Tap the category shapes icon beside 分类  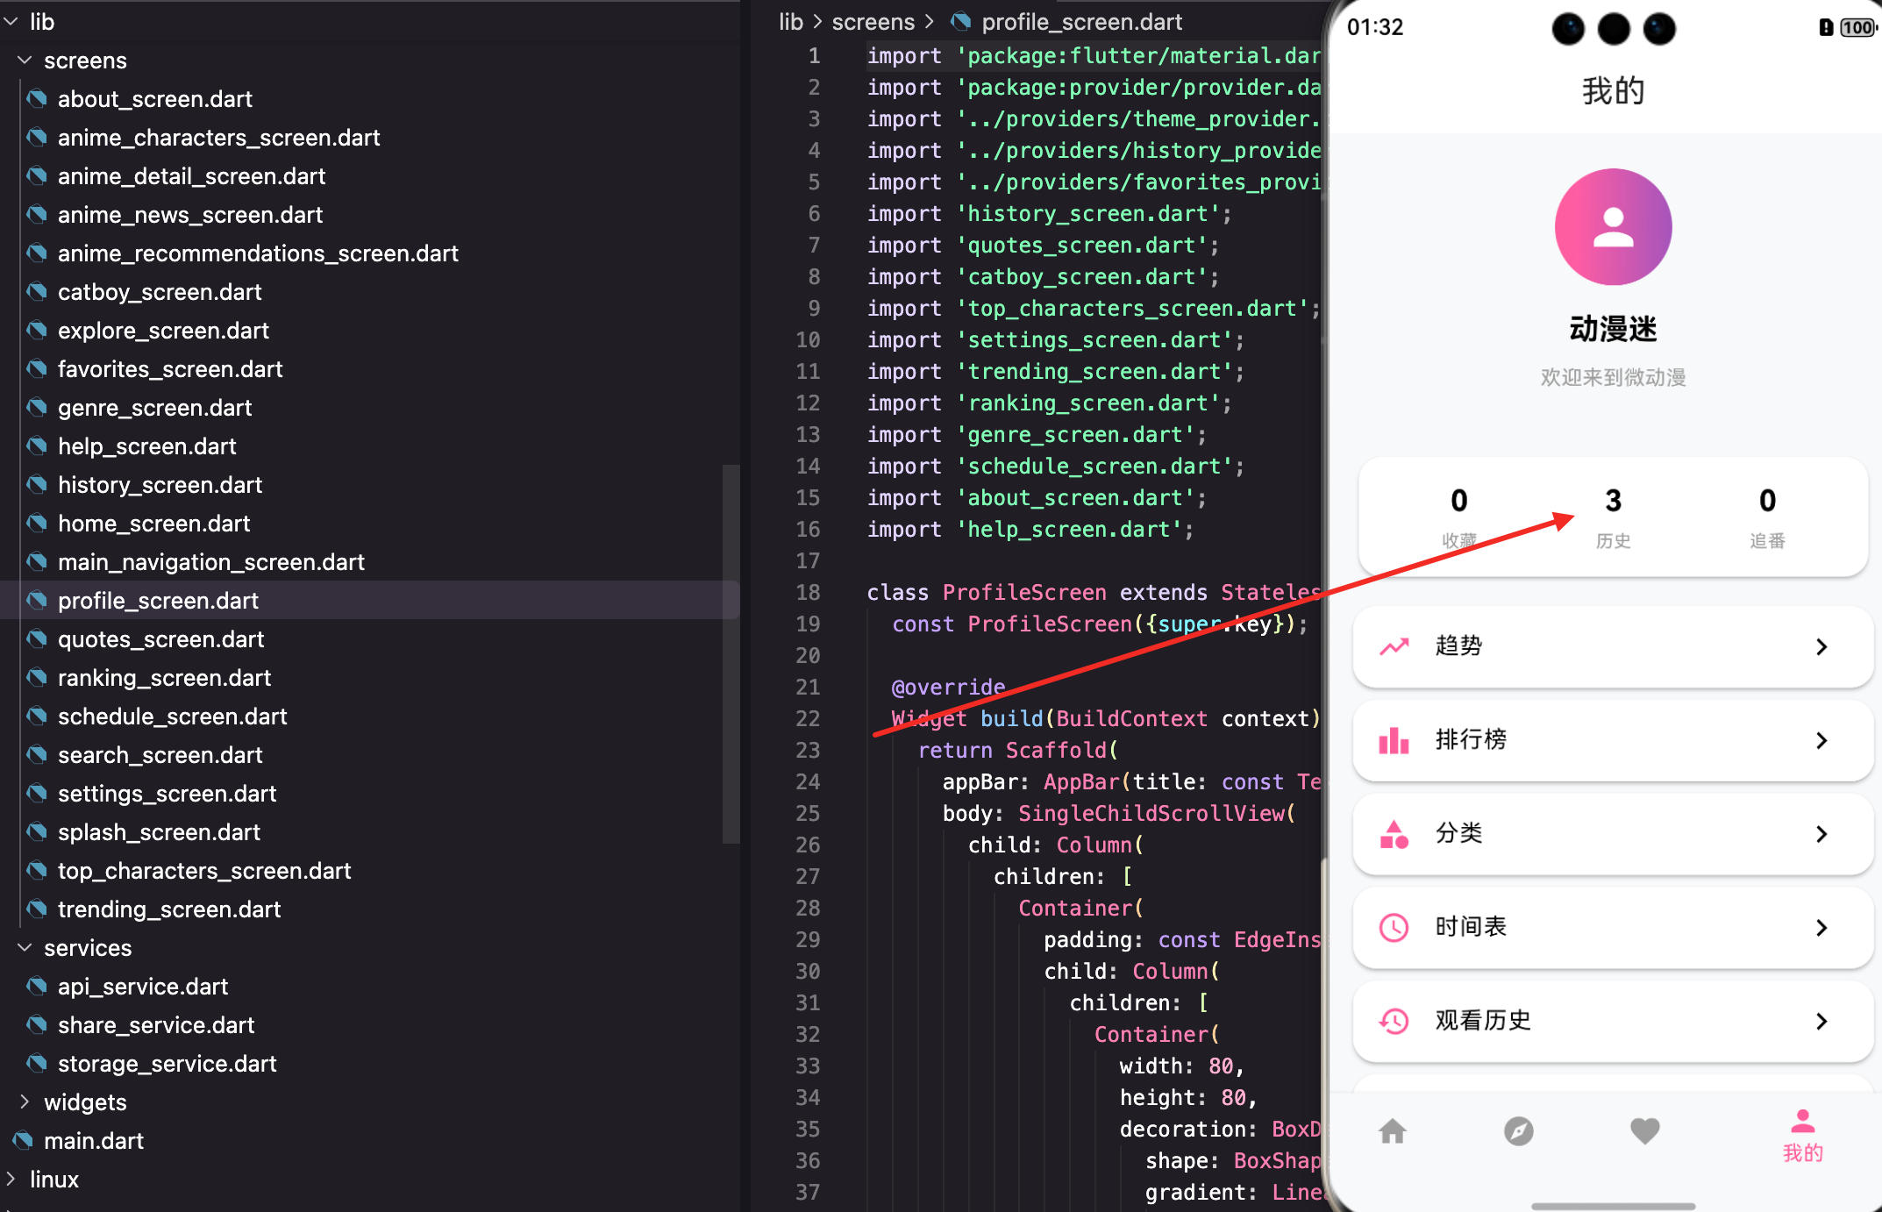(x=1394, y=834)
